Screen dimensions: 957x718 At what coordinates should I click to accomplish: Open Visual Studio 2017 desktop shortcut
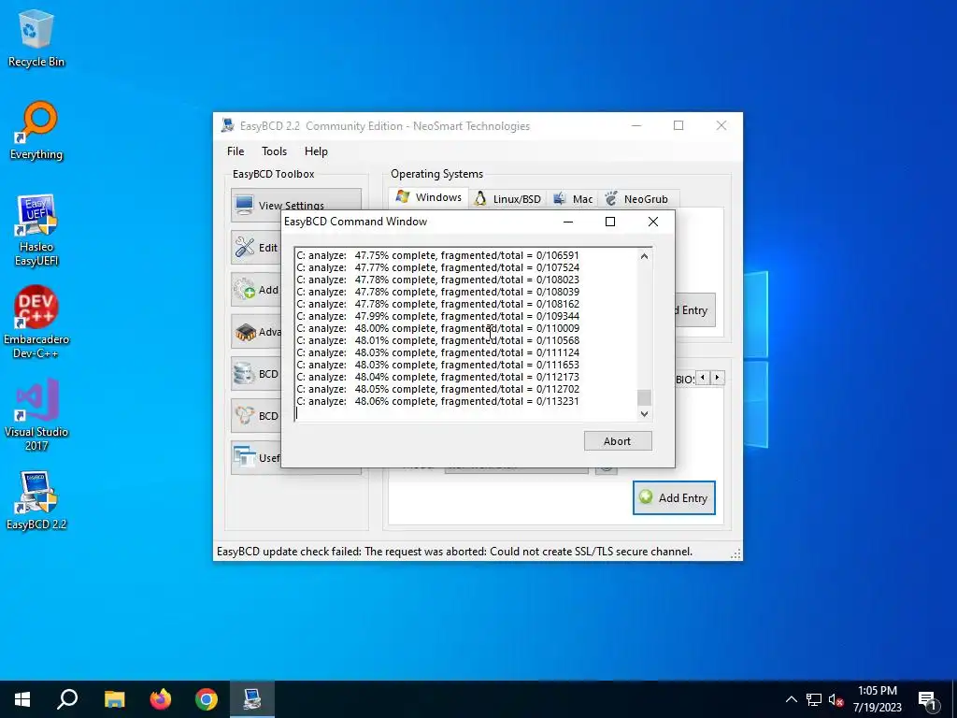(x=36, y=415)
